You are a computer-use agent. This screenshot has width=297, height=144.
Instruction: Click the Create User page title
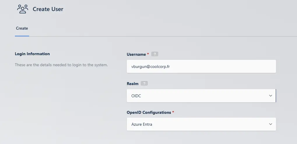48,9
